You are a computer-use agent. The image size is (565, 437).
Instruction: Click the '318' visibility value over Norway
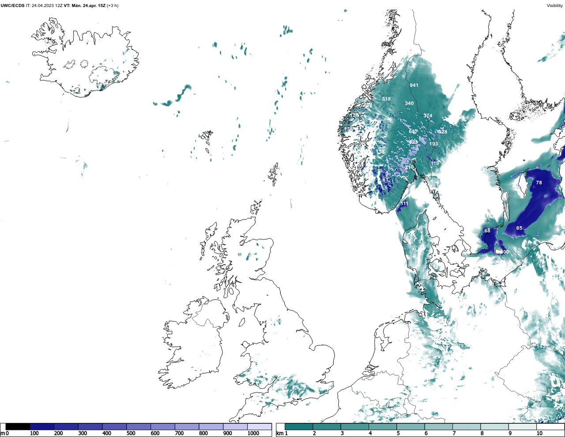[386, 99]
